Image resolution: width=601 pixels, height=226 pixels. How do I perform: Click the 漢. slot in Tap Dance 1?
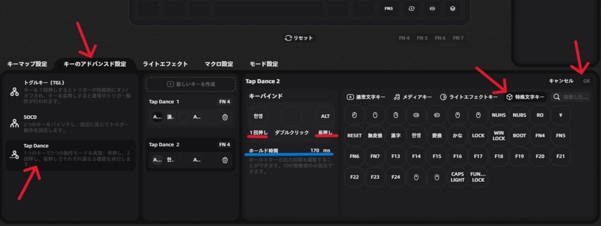(x=170, y=117)
